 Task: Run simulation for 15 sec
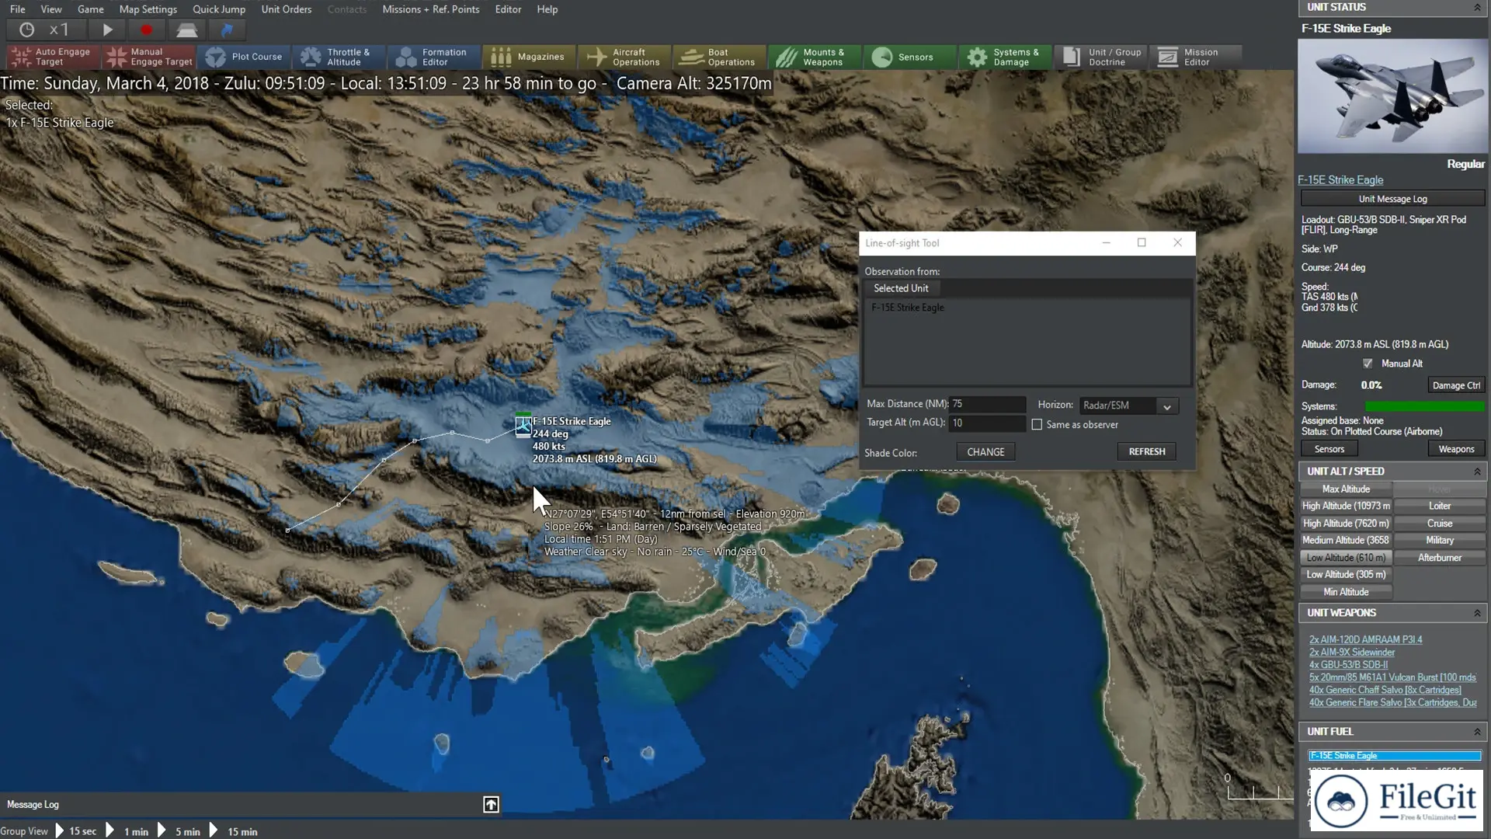coord(75,831)
